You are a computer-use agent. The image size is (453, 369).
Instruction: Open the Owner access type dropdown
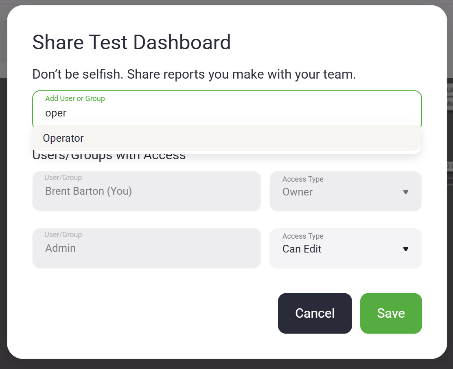345,191
